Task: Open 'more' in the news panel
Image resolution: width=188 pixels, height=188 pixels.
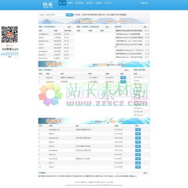Action: pyautogui.click(x=146, y=27)
